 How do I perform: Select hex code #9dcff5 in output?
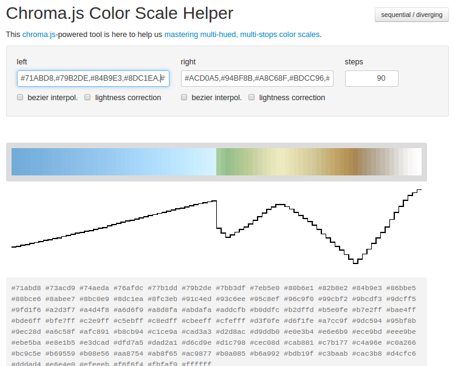pyautogui.click(x=401, y=299)
